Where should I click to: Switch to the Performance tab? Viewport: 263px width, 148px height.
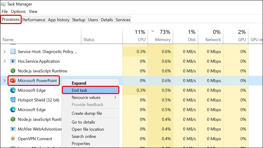34,20
